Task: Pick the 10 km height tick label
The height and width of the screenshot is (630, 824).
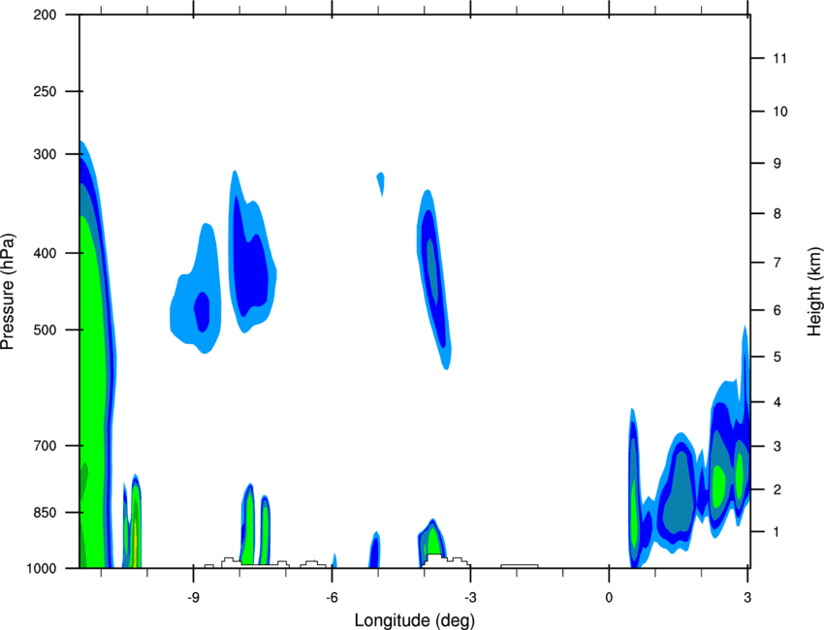Action: (780, 111)
